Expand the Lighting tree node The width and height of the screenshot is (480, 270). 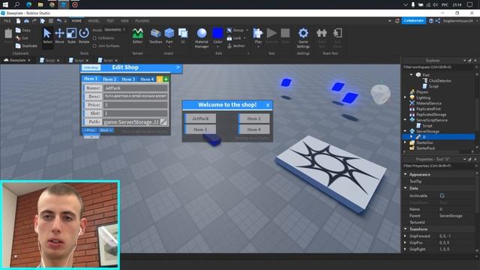pyautogui.click(x=405, y=97)
